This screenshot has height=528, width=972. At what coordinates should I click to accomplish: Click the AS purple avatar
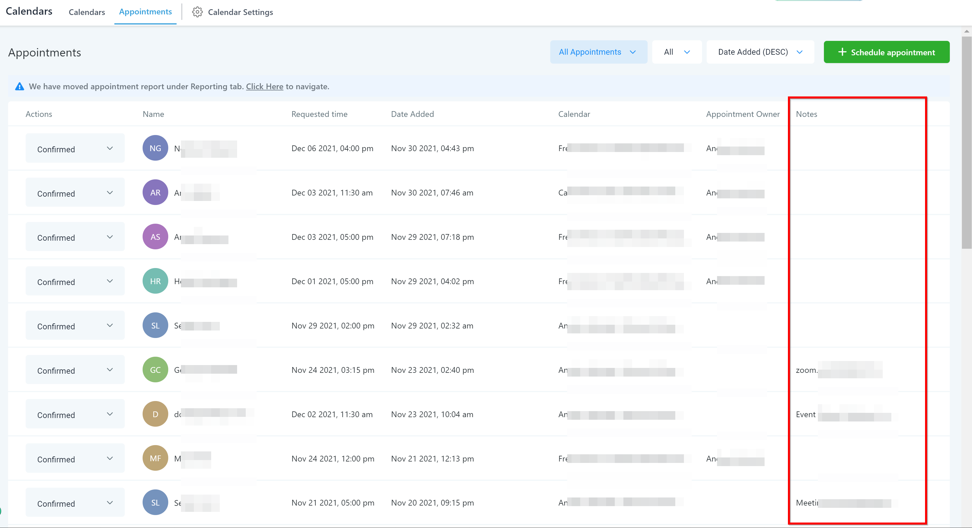point(155,237)
